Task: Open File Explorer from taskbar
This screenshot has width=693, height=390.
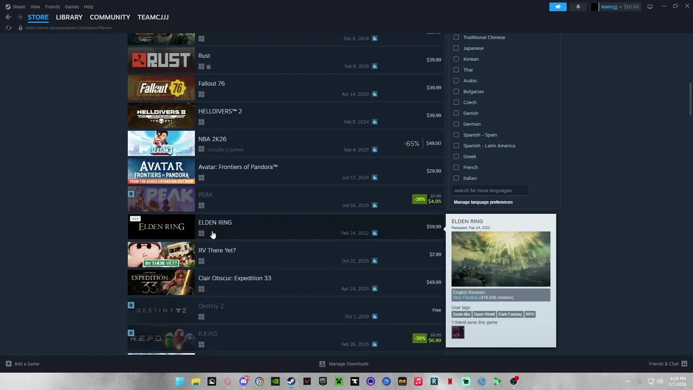Action: 196,381
